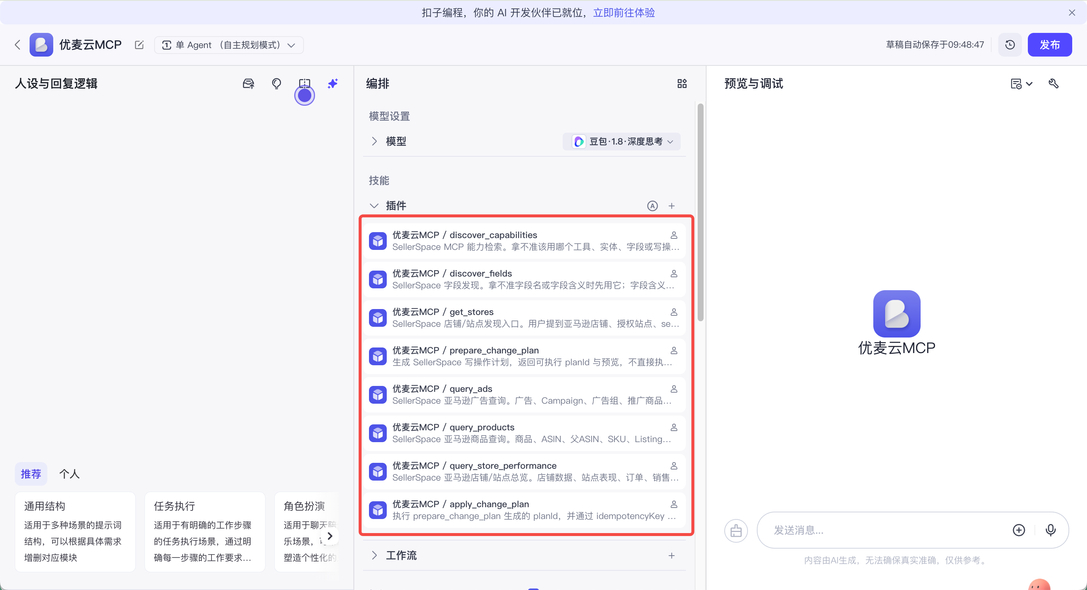This screenshot has height=590, width=1087.
Task: Click the 发布 publish button
Action: [1049, 45]
